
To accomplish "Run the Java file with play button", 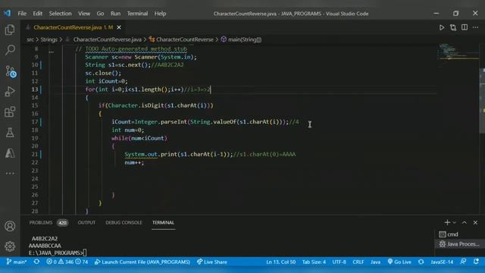I will (442, 27).
